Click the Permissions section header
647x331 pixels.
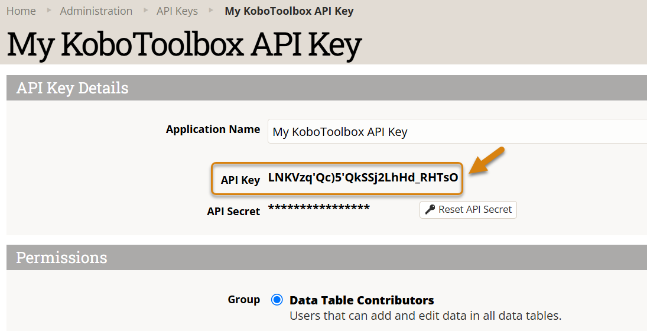[x=61, y=258]
